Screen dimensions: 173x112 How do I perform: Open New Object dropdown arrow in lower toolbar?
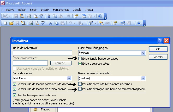click(133, 23)
